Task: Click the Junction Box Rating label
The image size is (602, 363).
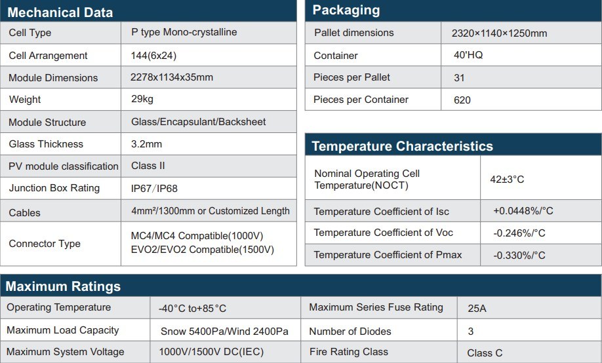Action: point(54,188)
